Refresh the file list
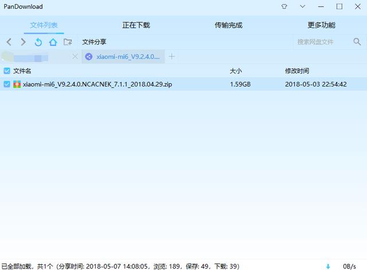The width and height of the screenshot is (367, 270). 38,42
